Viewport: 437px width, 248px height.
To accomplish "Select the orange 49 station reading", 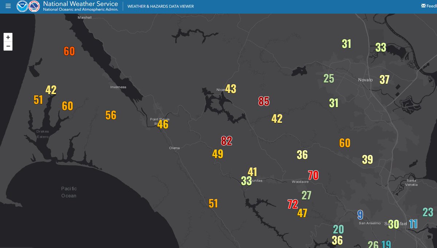I will coord(218,154).
